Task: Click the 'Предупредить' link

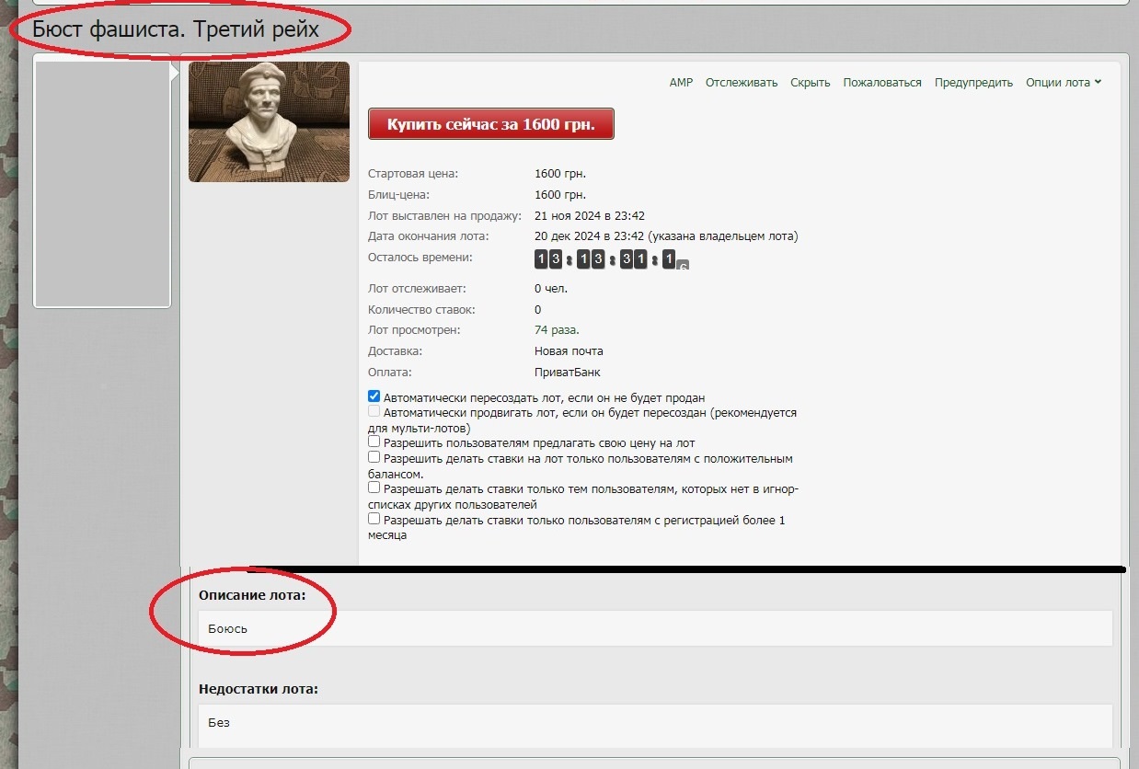Action: (x=973, y=83)
